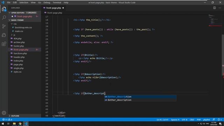Open the Selection menu
Screen dimensions: 224x126
click(x=24, y=2)
